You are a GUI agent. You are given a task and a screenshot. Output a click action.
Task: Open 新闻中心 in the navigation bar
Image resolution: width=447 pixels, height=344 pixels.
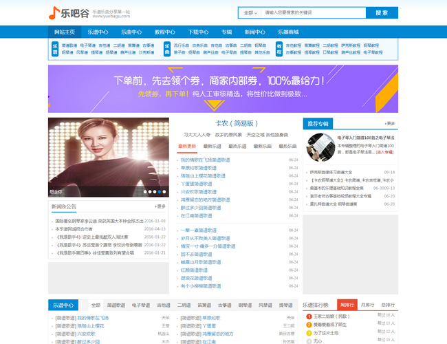pos(255,32)
